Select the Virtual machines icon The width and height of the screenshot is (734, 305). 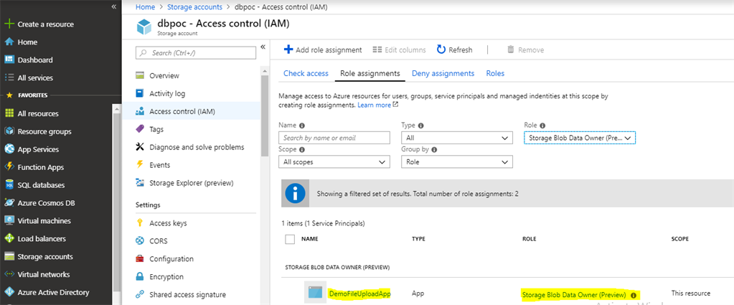9,221
